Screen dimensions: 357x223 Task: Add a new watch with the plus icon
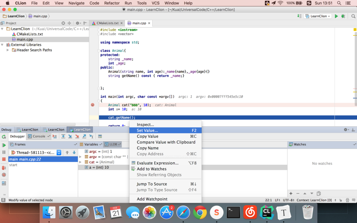[291, 193]
